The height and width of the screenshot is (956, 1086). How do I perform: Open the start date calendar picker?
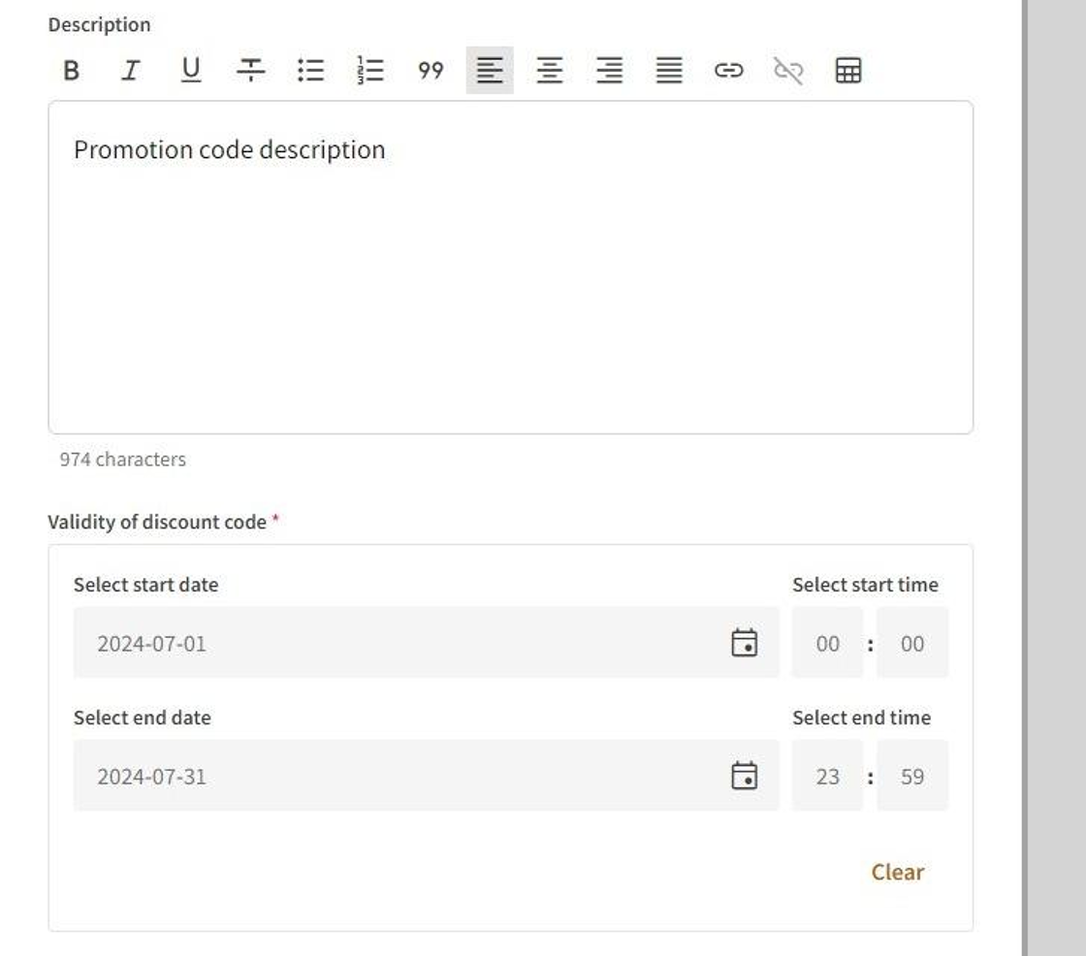[x=744, y=643]
